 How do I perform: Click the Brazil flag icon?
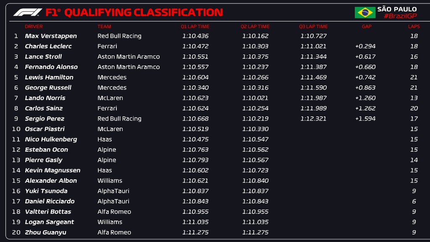pyautogui.click(x=365, y=12)
